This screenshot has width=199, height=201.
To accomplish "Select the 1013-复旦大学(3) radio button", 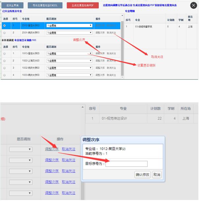I will click(5, 53).
